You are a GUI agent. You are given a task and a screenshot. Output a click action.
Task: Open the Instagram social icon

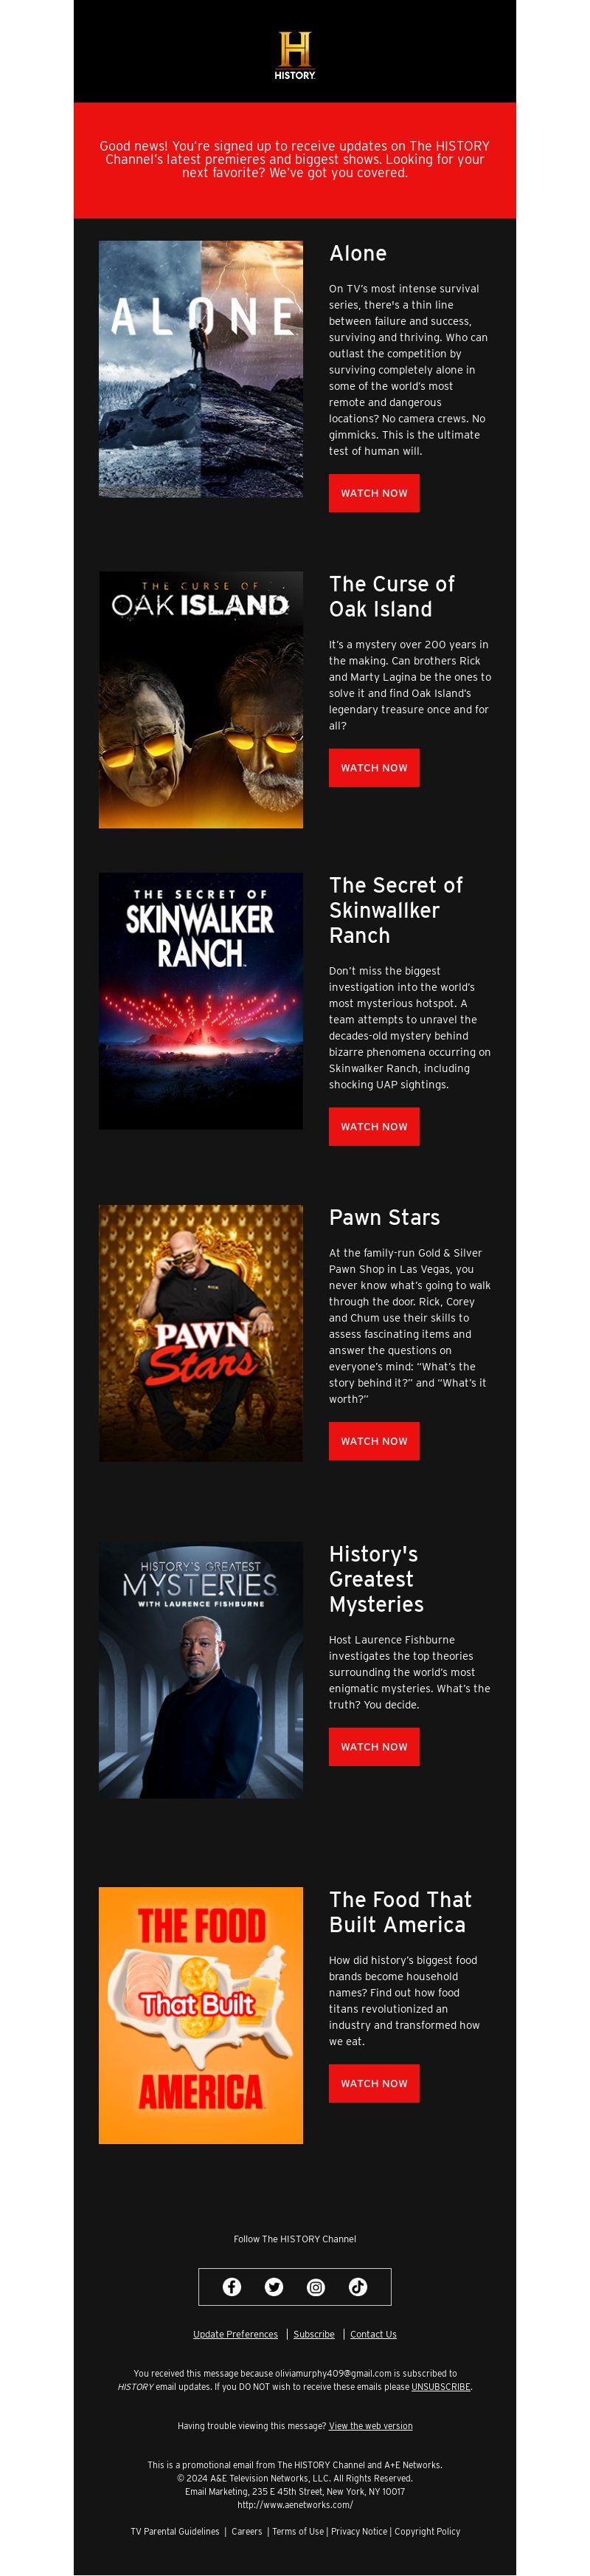(316, 2287)
